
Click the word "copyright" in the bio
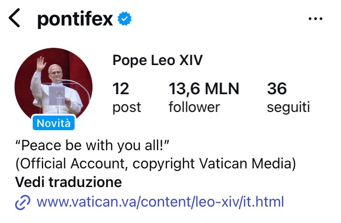pyautogui.click(x=164, y=164)
